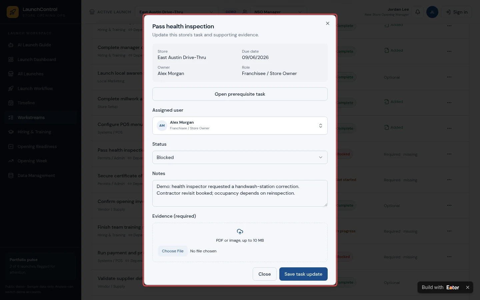Navigate to Timeline

point(40,103)
